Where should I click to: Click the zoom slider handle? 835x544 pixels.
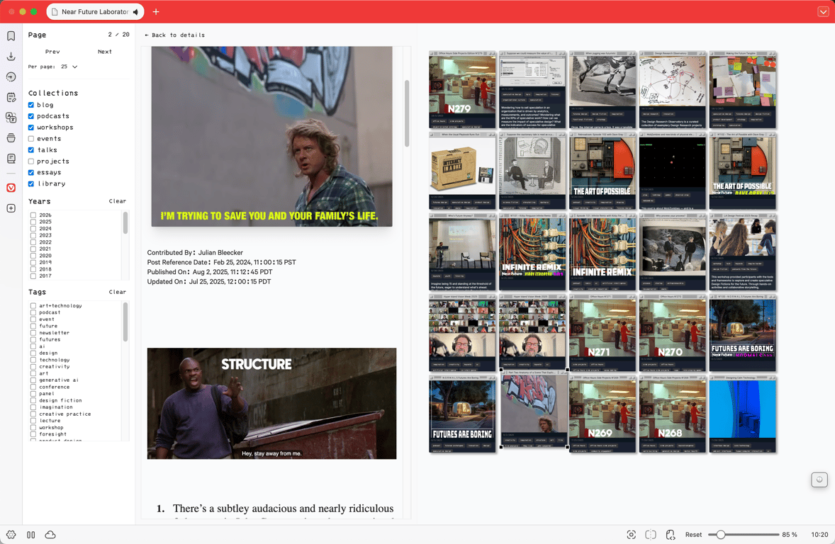[x=720, y=534]
